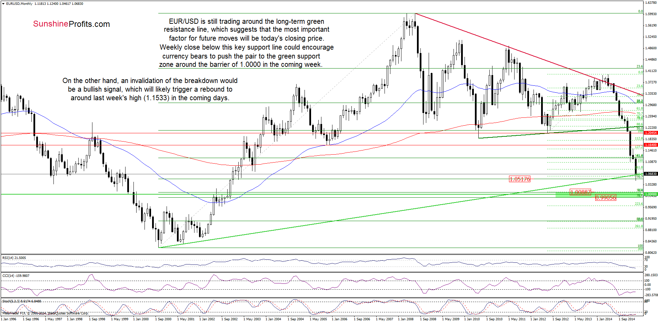
Task: Click the RSI(14) 21.5005 indicator label
Action: [14, 258]
